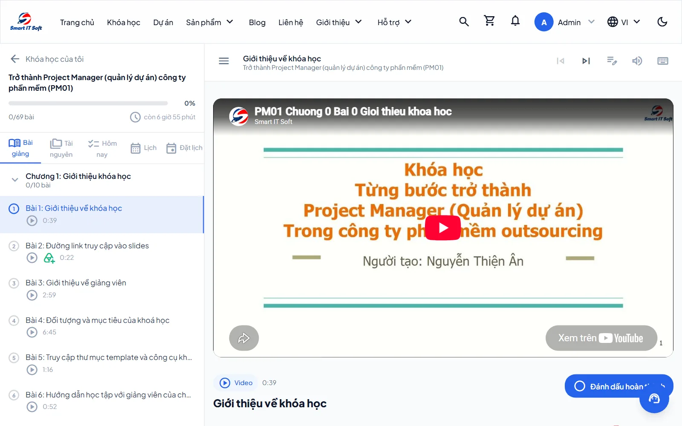Switch to the Lịch tab
Viewport: 682px width, 426px height.
[x=144, y=148]
